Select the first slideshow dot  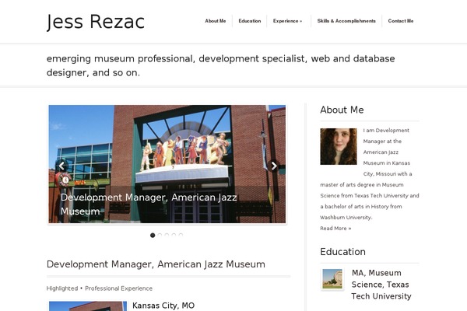coord(153,235)
